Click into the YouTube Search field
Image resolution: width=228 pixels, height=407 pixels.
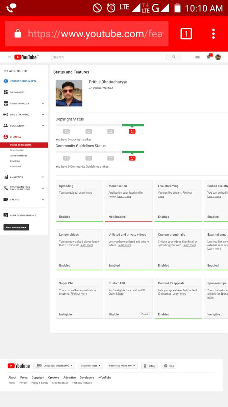point(109,57)
